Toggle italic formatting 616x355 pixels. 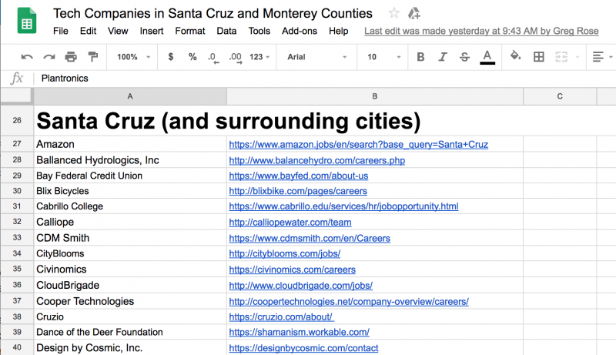tap(443, 57)
